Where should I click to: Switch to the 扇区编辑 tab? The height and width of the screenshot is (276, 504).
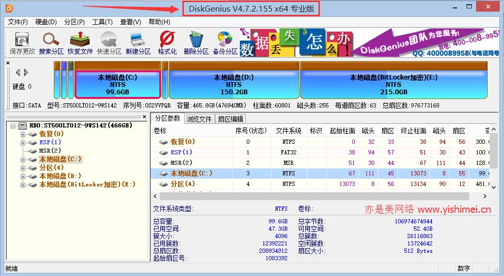[230, 119]
